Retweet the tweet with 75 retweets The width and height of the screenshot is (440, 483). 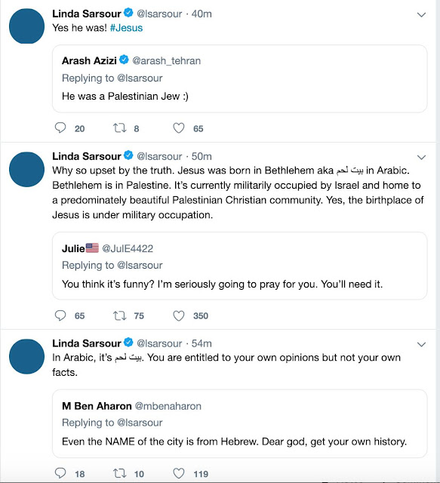tap(119, 315)
